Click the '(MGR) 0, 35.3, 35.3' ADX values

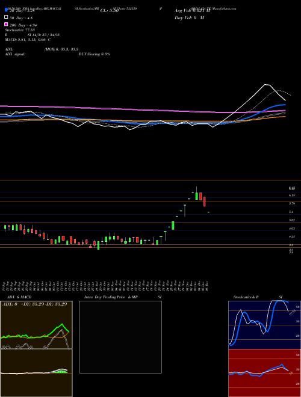tap(61, 49)
